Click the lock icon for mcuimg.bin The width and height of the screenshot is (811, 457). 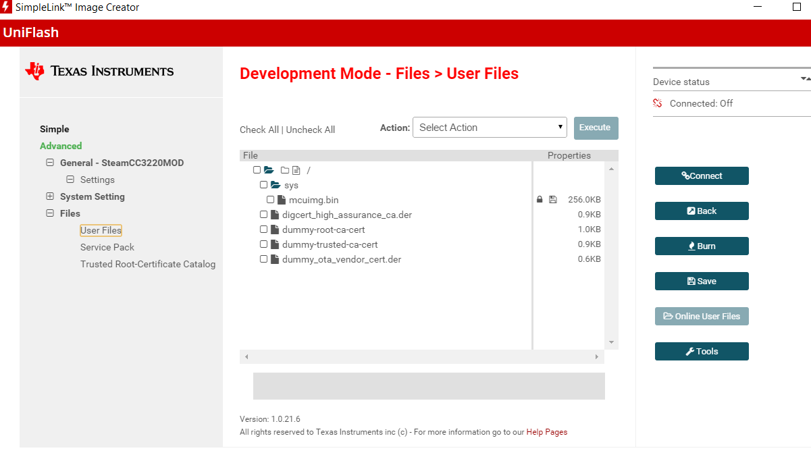click(x=540, y=200)
